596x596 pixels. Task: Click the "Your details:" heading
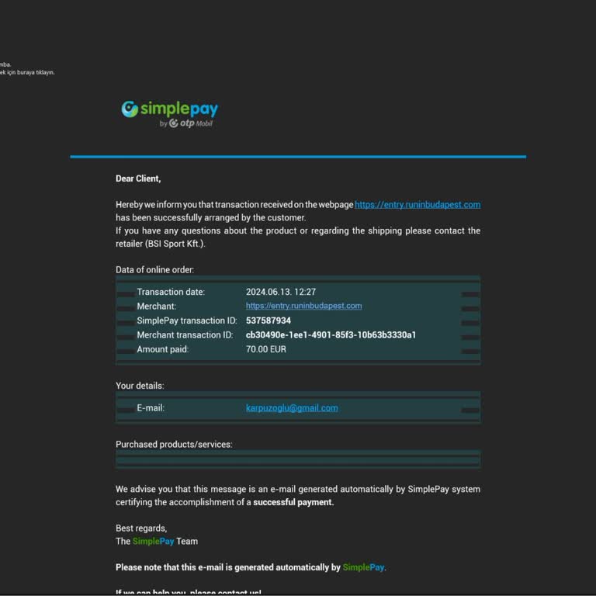(x=140, y=386)
